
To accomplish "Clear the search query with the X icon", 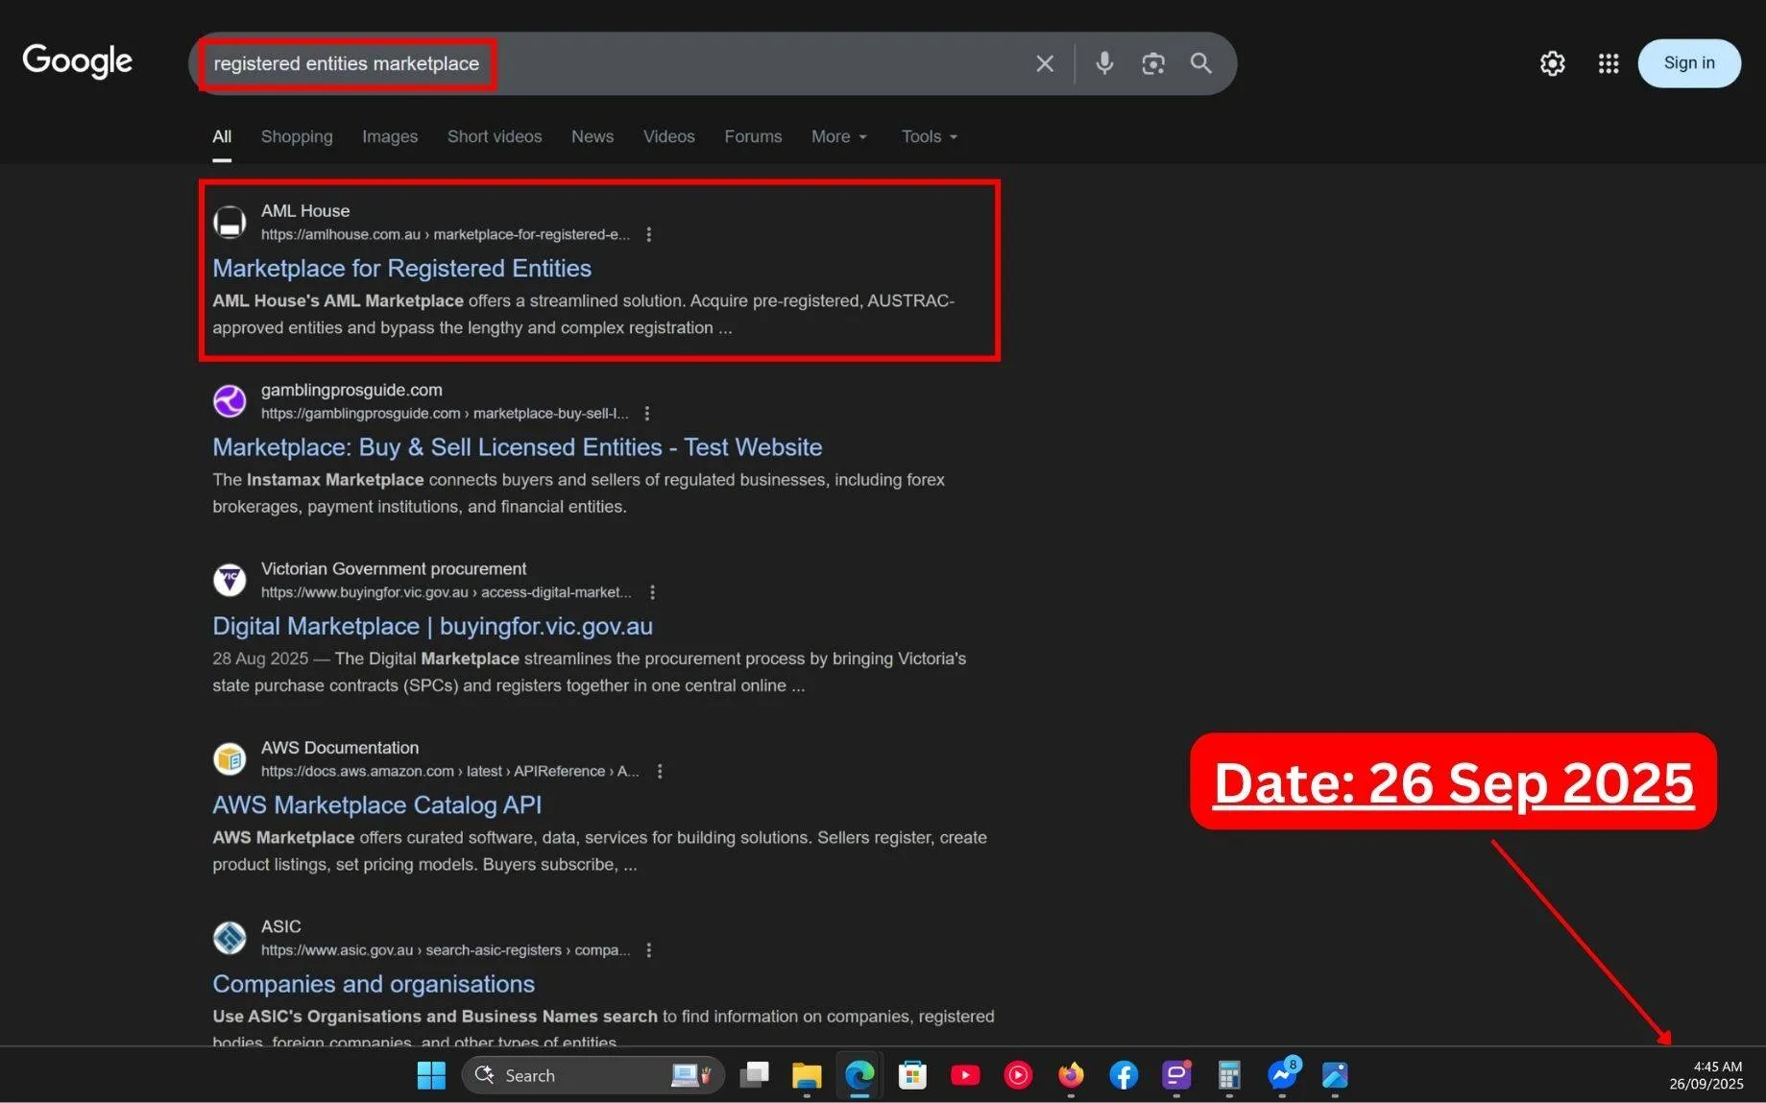I will 1044,63.
